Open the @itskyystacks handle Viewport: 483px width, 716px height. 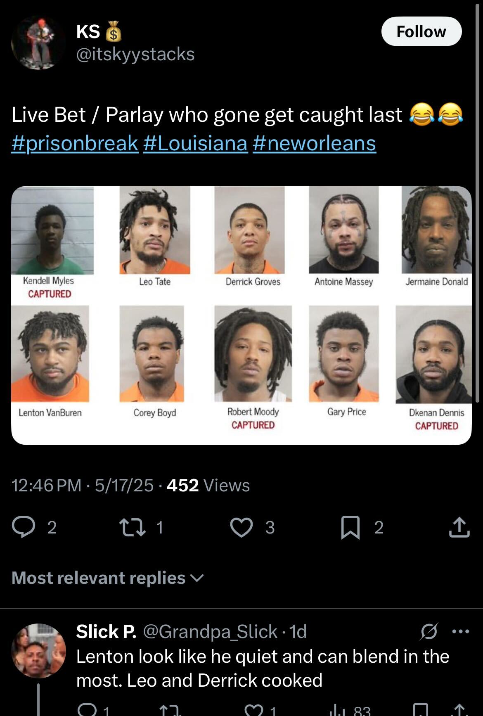click(x=135, y=54)
